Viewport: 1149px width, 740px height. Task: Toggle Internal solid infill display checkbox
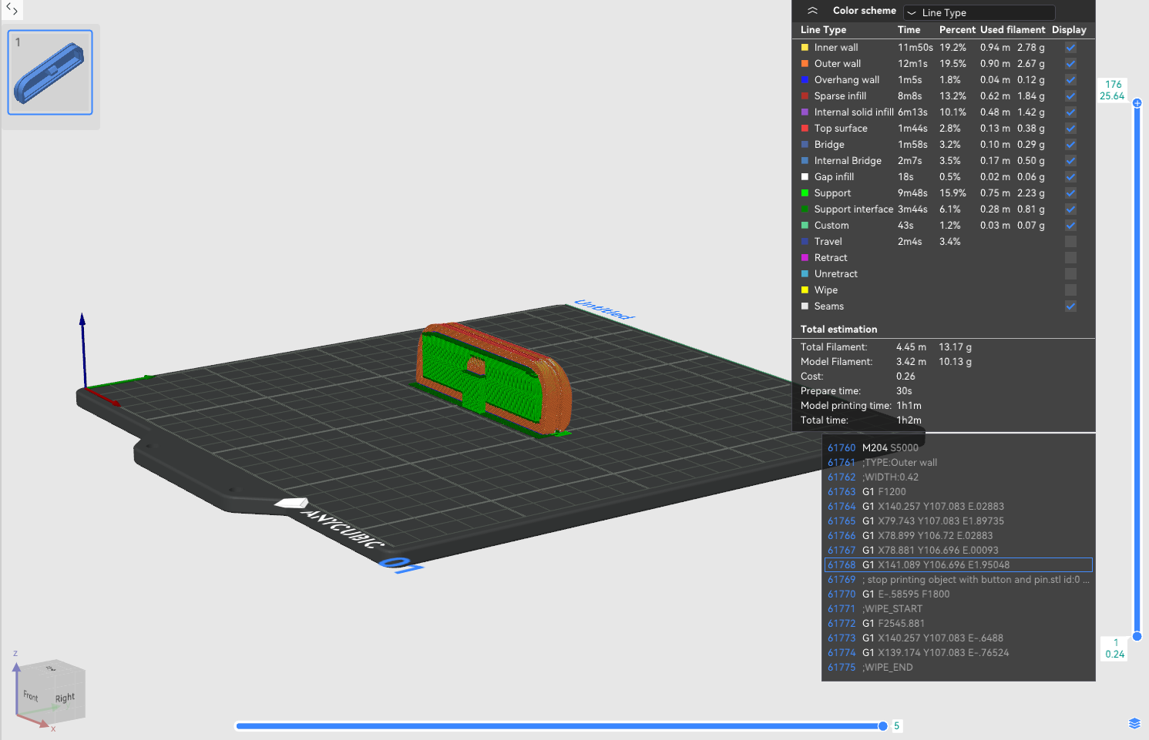(x=1070, y=112)
